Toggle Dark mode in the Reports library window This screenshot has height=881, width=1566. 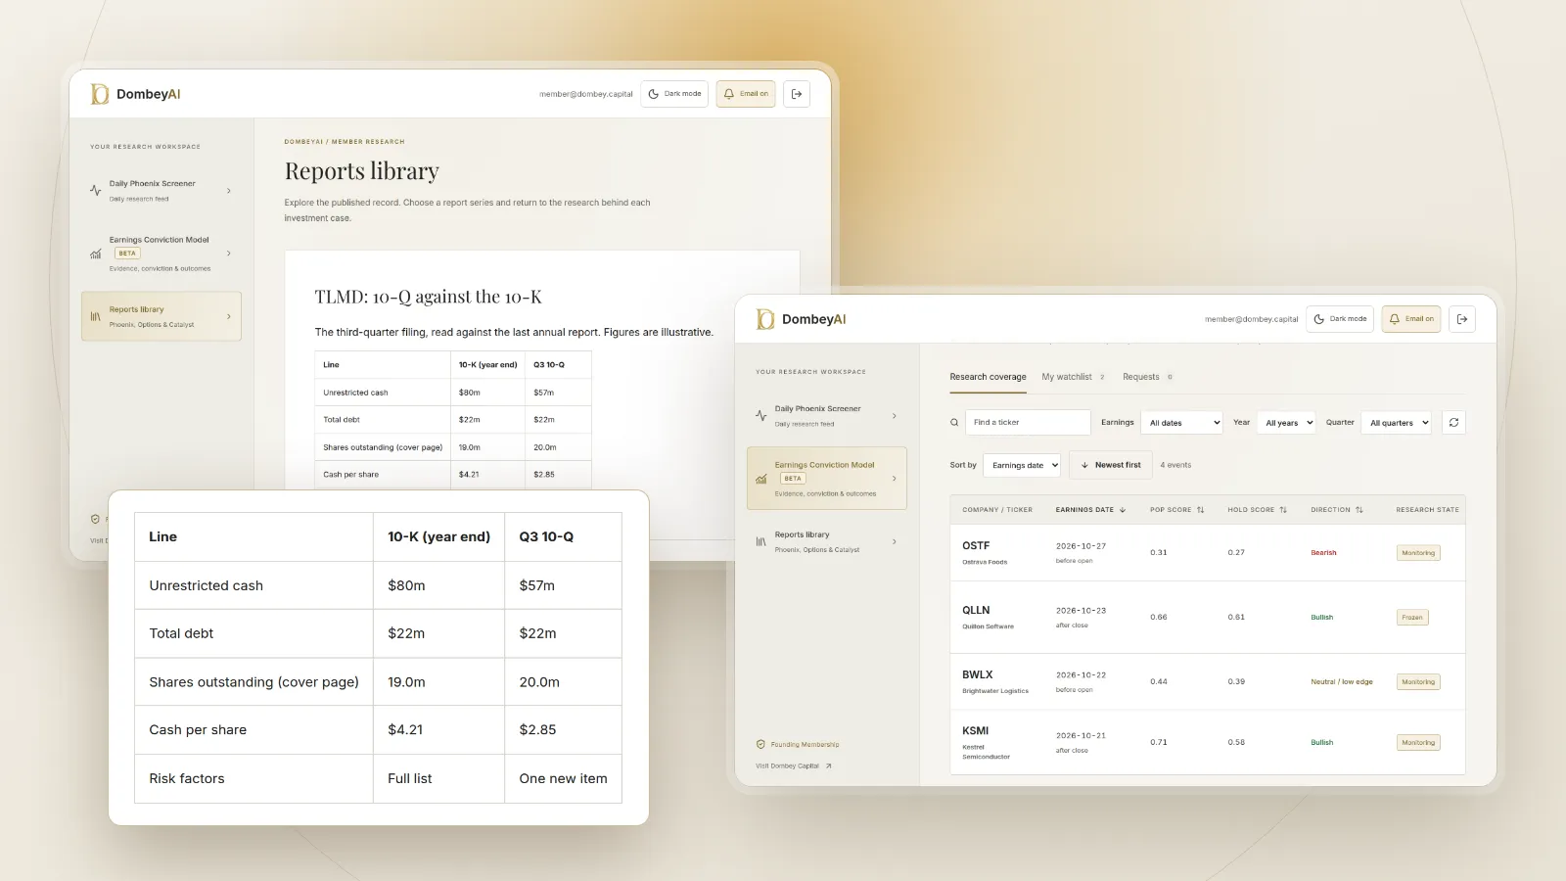coord(674,94)
